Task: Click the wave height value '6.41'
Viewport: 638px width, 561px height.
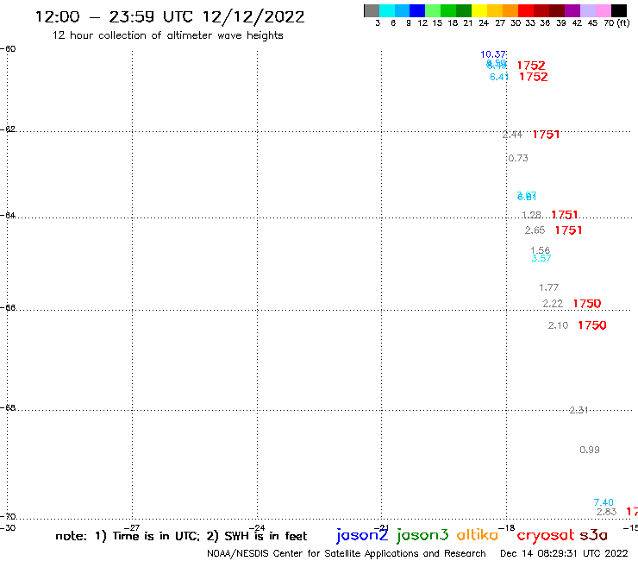Action: pos(499,77)
